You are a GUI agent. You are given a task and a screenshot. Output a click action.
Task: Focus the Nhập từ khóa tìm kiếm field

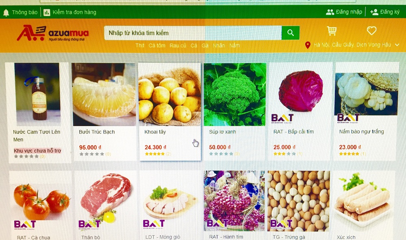tap(193, 33)
